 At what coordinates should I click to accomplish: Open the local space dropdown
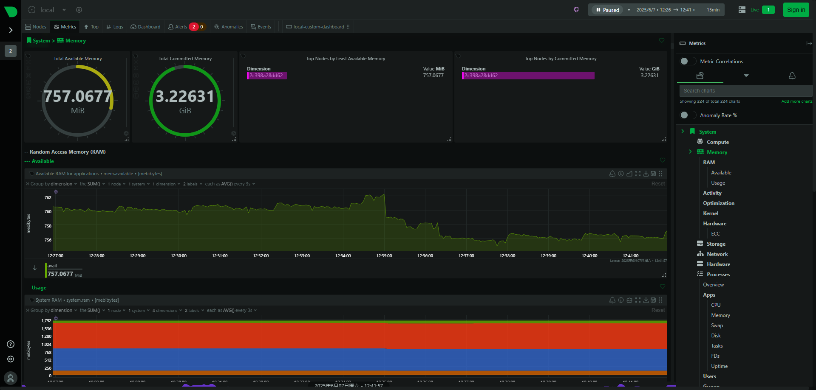[64, 10]
